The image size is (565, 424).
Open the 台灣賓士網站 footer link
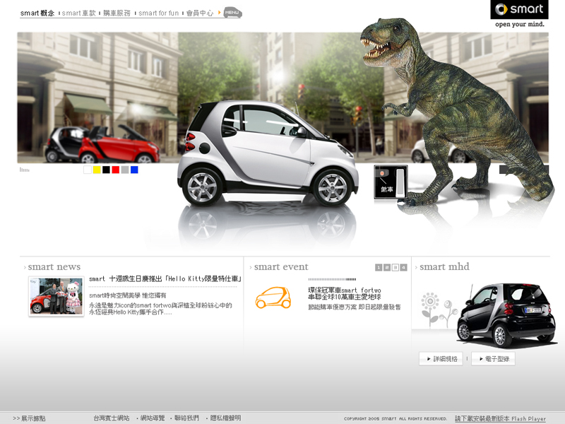click(x=112, y=418)
